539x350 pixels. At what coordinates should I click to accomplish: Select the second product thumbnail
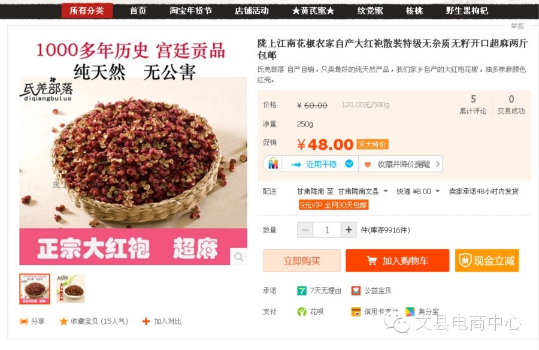coord(71,289)
